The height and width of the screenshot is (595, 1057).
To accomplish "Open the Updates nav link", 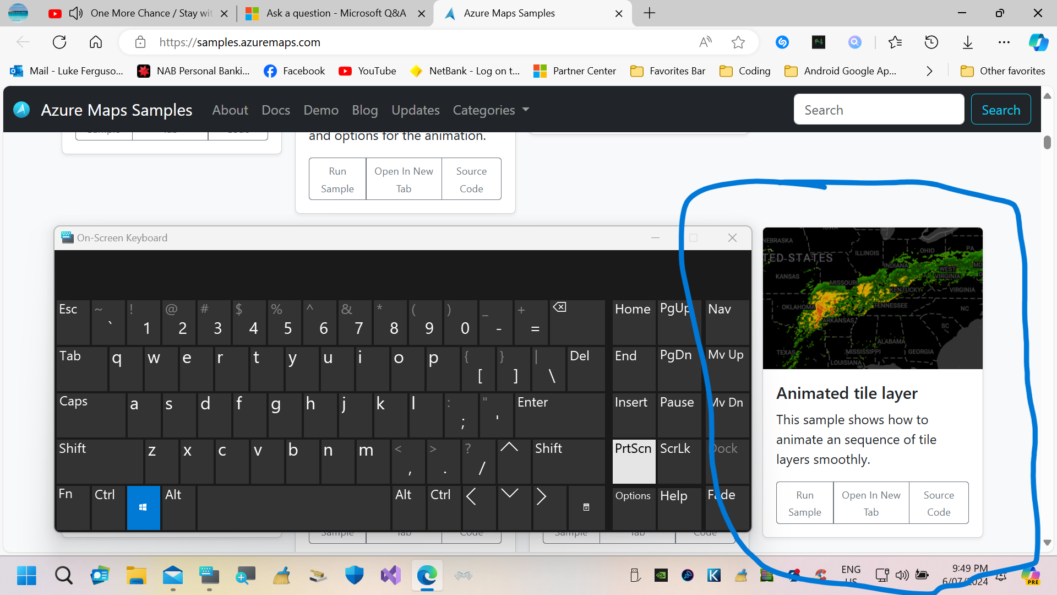I will pos(416,110).
